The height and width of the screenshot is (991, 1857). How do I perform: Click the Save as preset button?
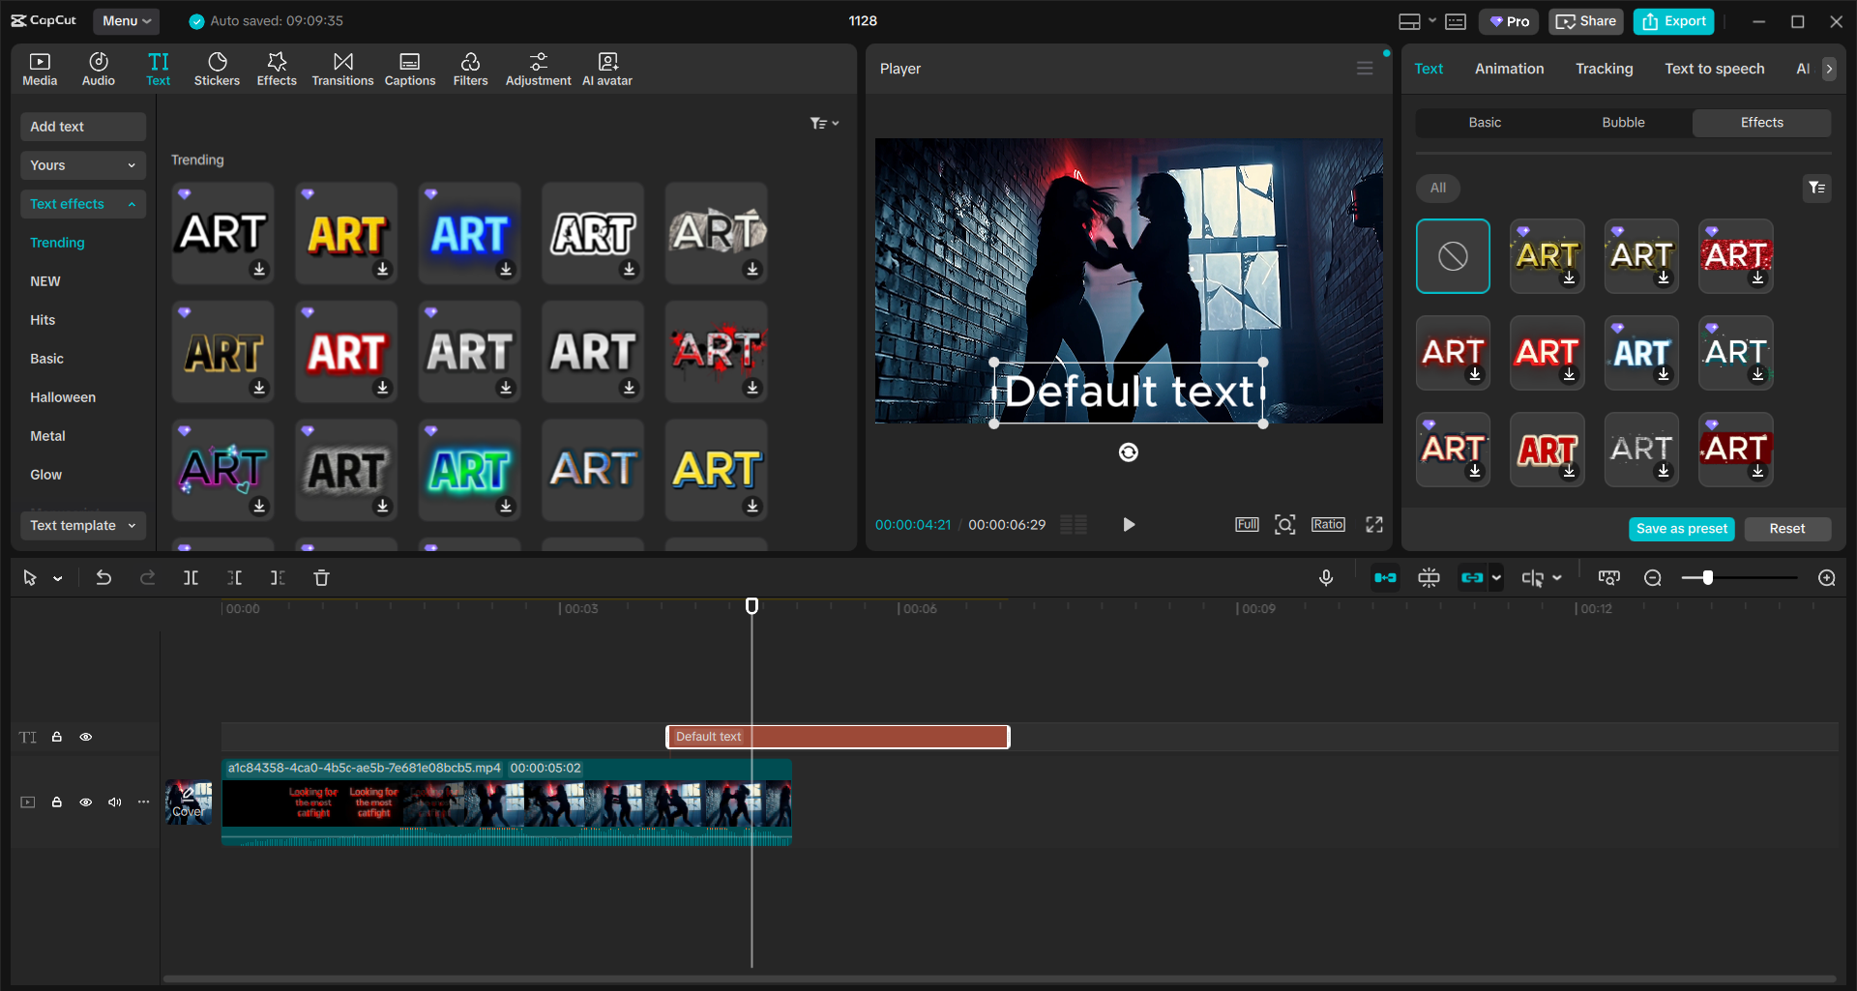(1681, 529)
